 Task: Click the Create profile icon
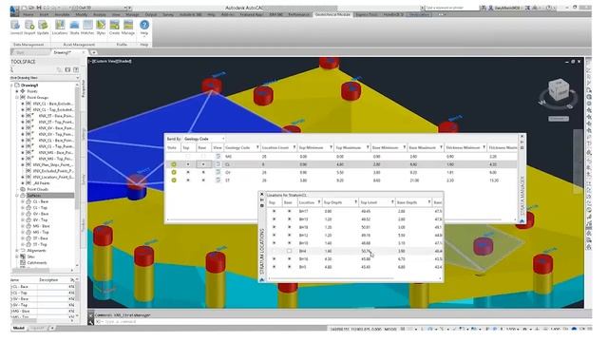click(114, 26)
